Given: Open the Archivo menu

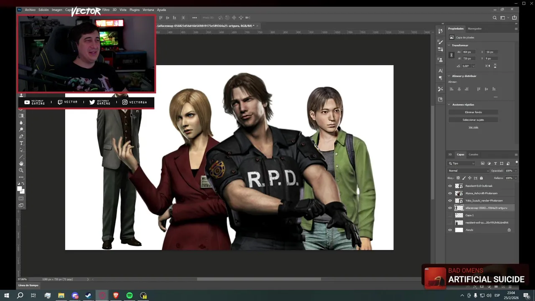Looking at the screenshot, I should click(x=30, y=10).
